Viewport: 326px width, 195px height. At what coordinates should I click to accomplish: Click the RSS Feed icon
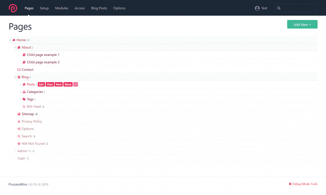click(24, 107)
